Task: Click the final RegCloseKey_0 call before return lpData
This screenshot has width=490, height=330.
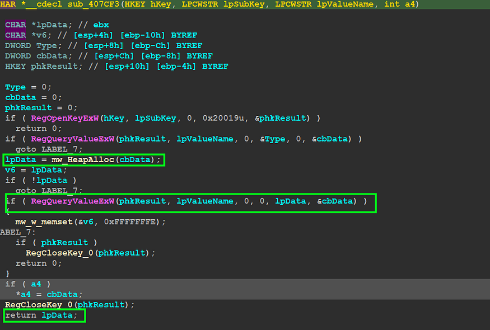Action: click(x=69, y=304)
